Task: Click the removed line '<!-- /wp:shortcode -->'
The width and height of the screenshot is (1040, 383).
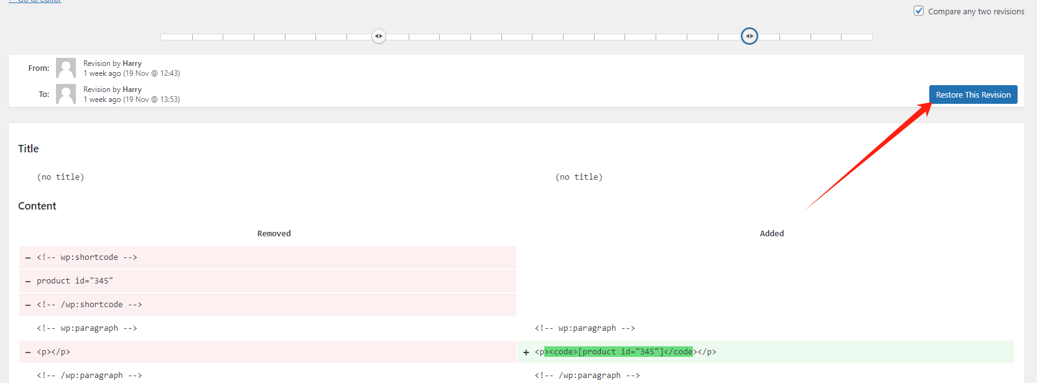Action: pos(267,305)
